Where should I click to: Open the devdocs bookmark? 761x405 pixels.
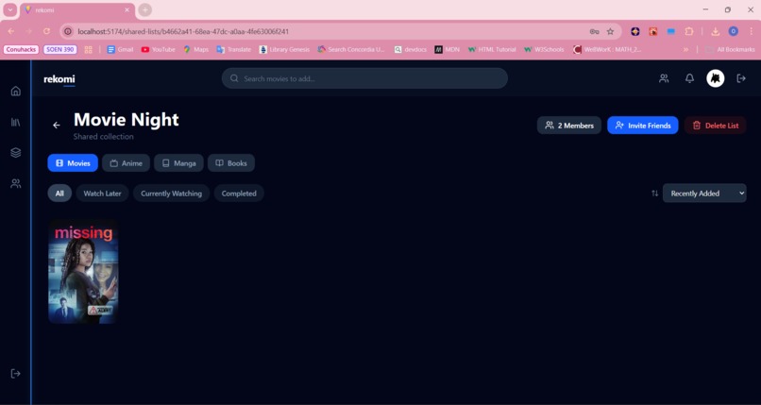(x=410, y=49)
